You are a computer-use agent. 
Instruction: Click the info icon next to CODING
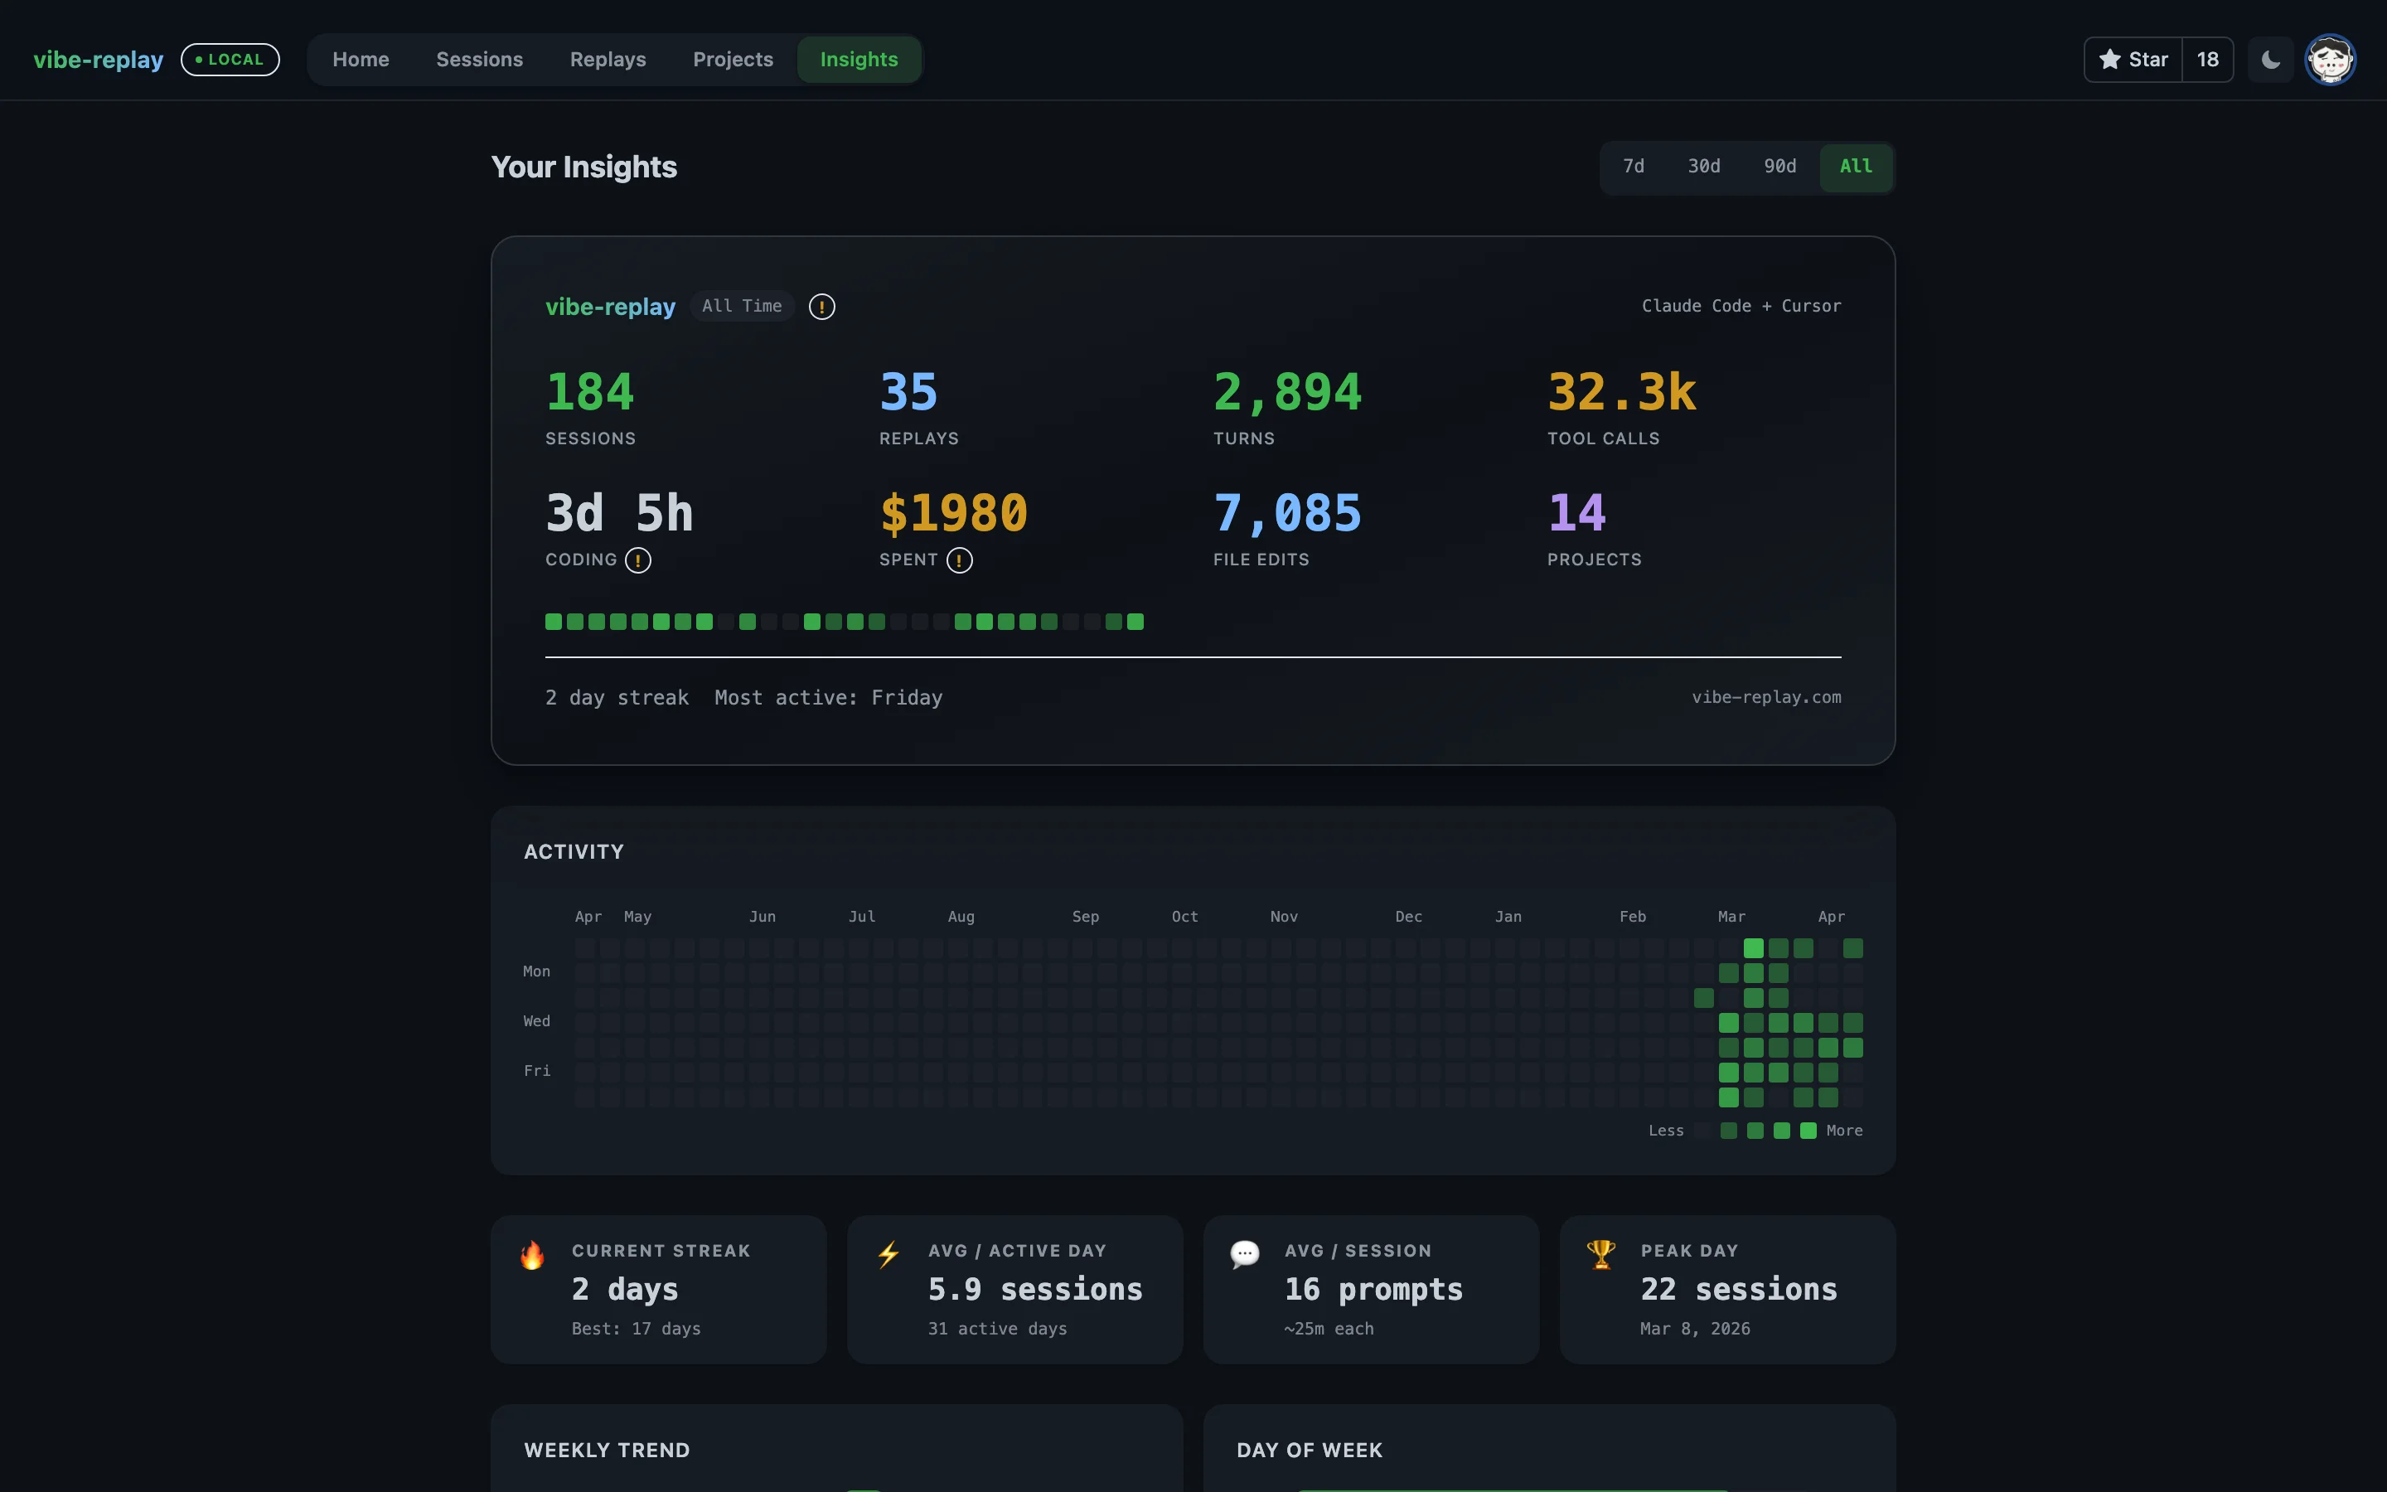tap(639, 559)
